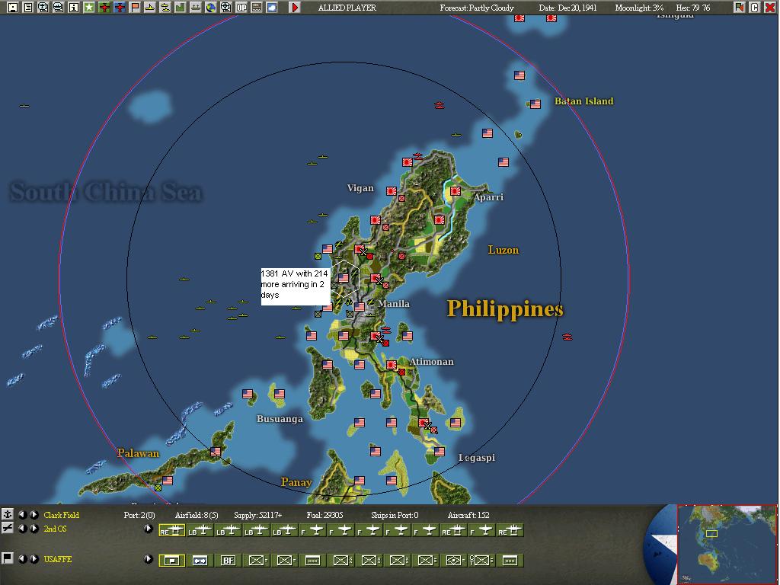Click the Japanese flag base next to Vigan

click(392, 191)
